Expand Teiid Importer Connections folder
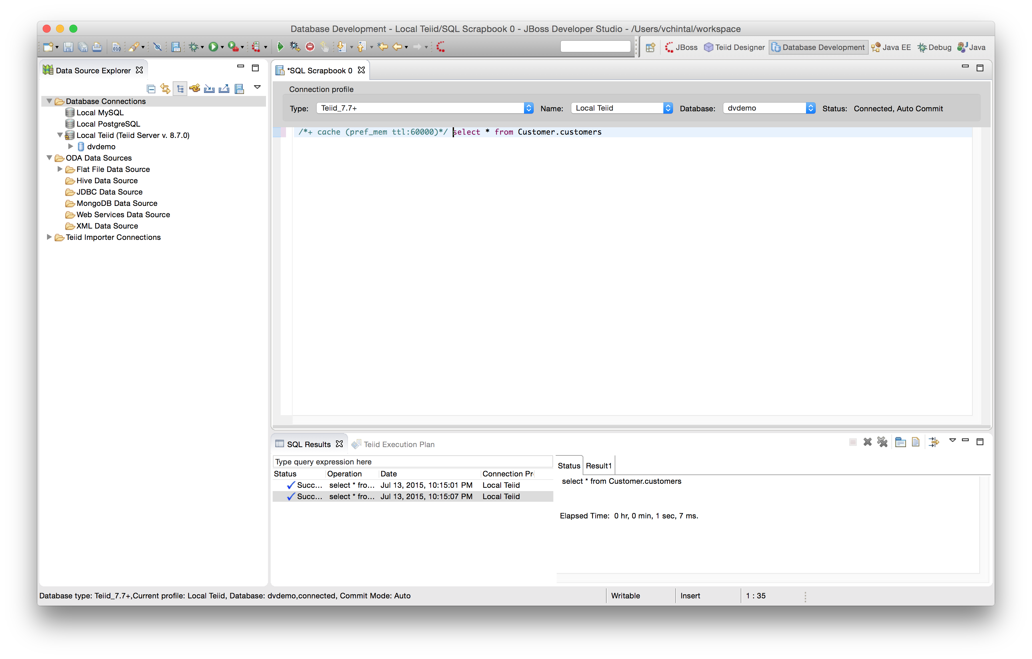Viewport: 1032px width, 659px height. 49,237
